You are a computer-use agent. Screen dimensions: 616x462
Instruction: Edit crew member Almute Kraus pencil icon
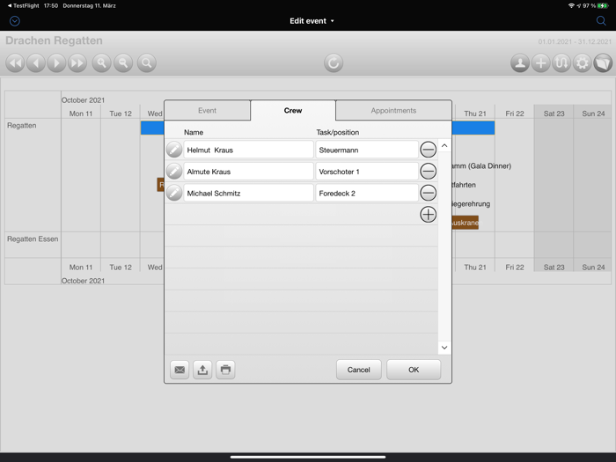click(x=174, y=172)
